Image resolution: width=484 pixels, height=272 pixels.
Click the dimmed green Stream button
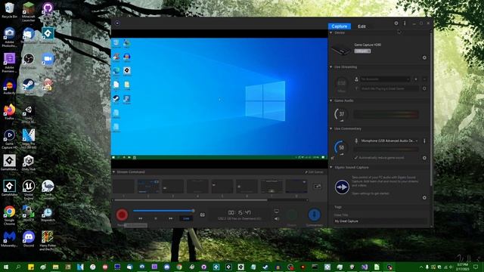click(x=292, y=215)
